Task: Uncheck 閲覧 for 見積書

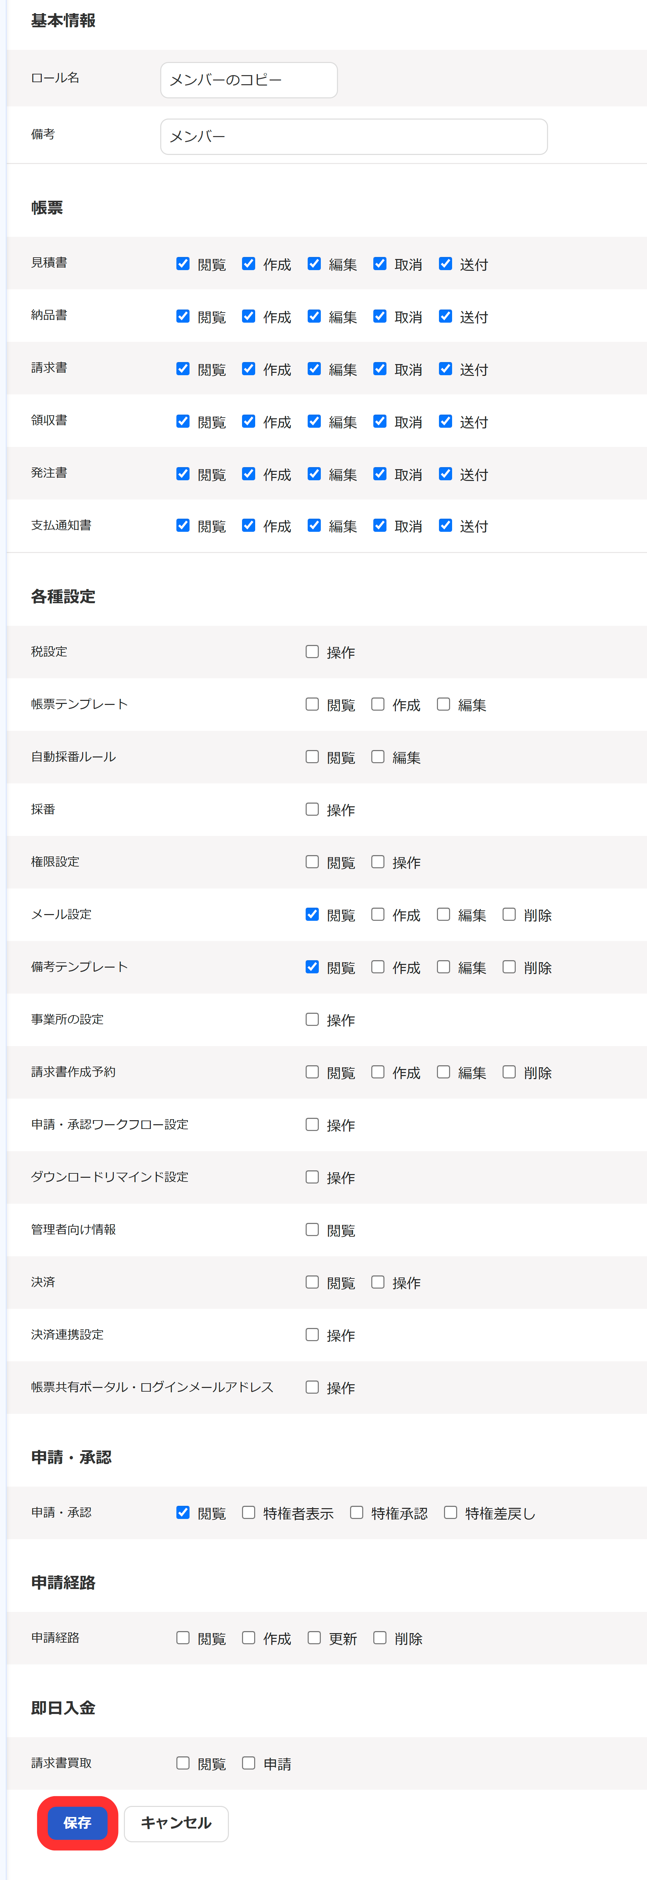Action: click(x=183, y=263)
